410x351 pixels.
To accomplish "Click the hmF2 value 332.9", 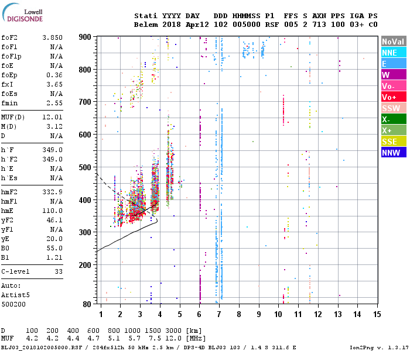I will 52,192.
